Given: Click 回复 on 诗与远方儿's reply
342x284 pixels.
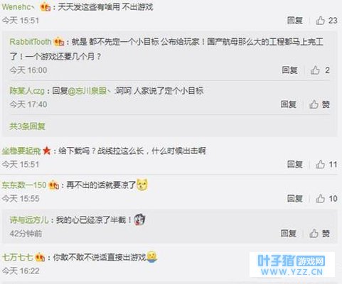Looking at the screenshot, I should (289, 234).
